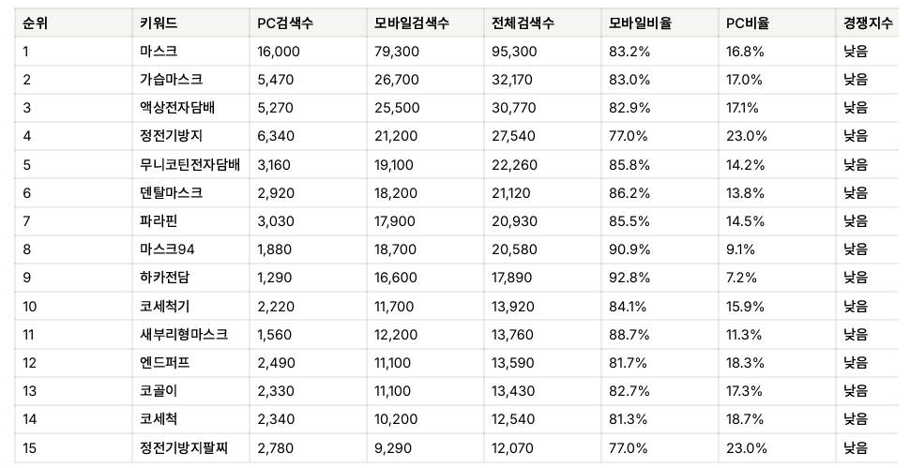
Task: Select the keyword 하카전담
Action: point(164,278)
